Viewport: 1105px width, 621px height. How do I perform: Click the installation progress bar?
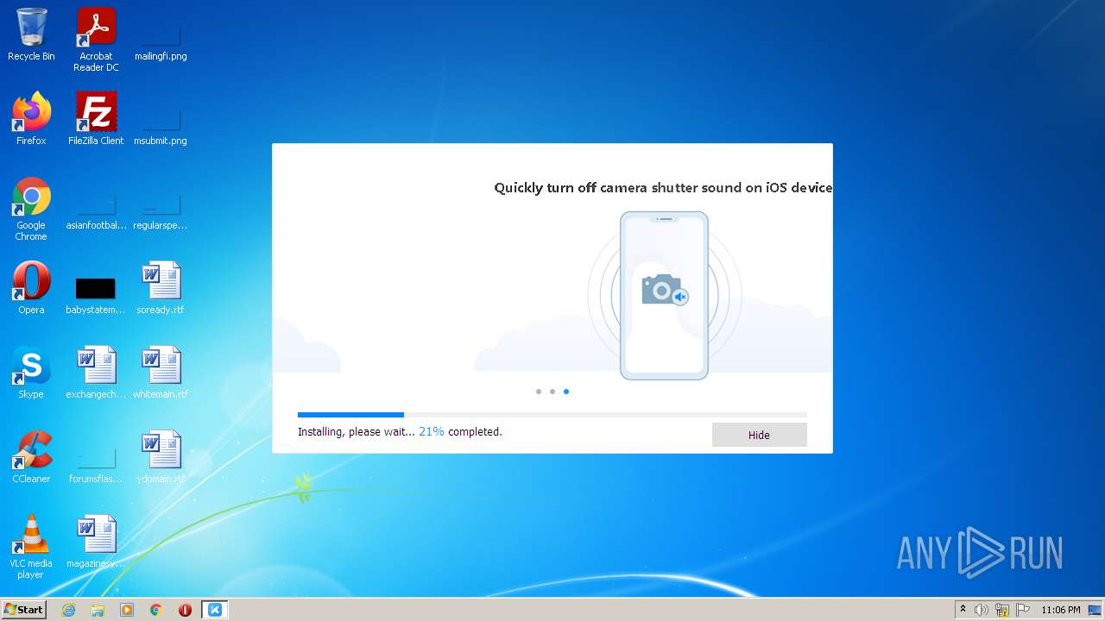click(552, 415)
